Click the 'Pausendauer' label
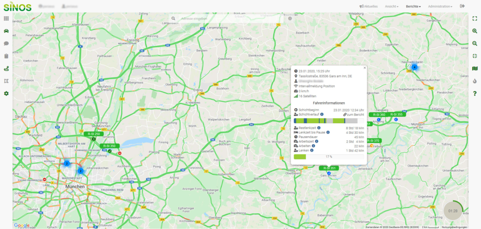This screenshot has height=229, width=481. [307, 137]
